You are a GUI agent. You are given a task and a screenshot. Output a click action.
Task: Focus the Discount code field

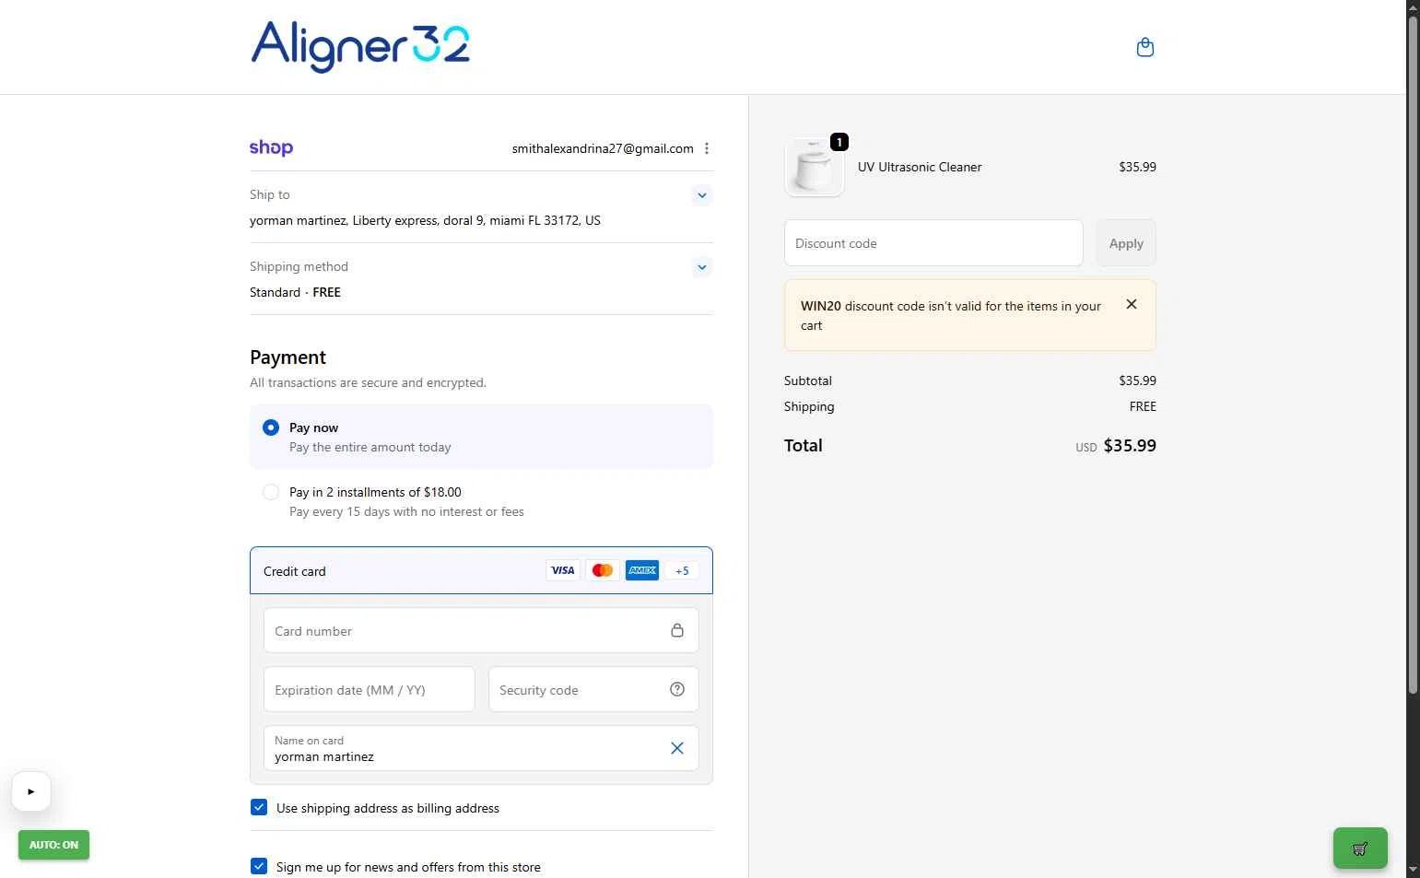933,243
